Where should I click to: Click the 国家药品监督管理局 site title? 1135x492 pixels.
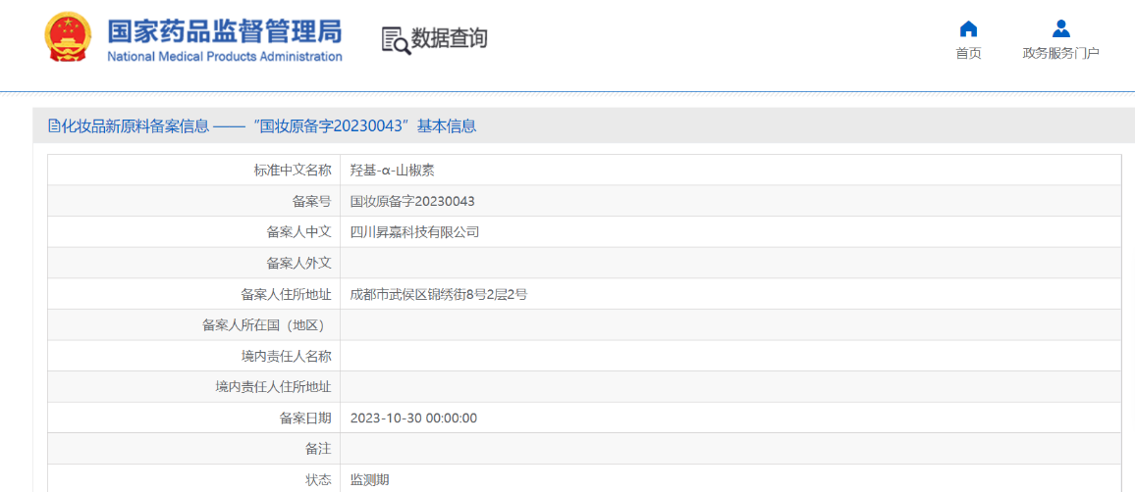coord(224,29)
